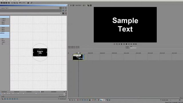Toggle Enable Snapping magnet icon
The width and height of the screenshot is (183, 103).
[x=98, y=100]
